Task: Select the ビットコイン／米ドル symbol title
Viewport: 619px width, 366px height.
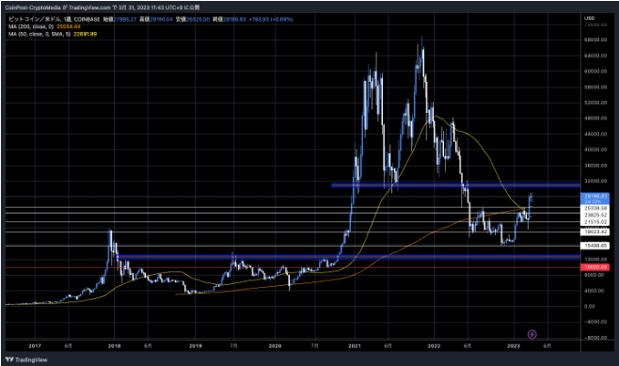Action: [35, 19]
